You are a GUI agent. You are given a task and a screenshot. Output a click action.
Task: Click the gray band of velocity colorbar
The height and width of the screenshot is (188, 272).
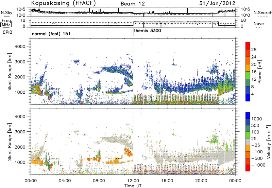[248, 142]
